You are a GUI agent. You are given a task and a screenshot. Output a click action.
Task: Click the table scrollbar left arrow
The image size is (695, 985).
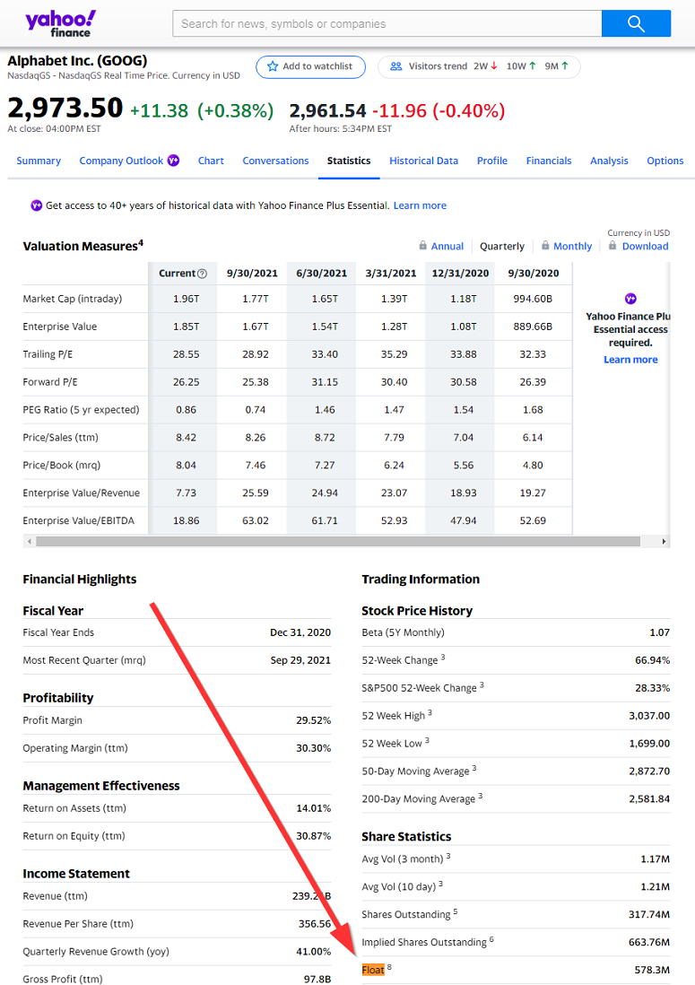(29, 542)
